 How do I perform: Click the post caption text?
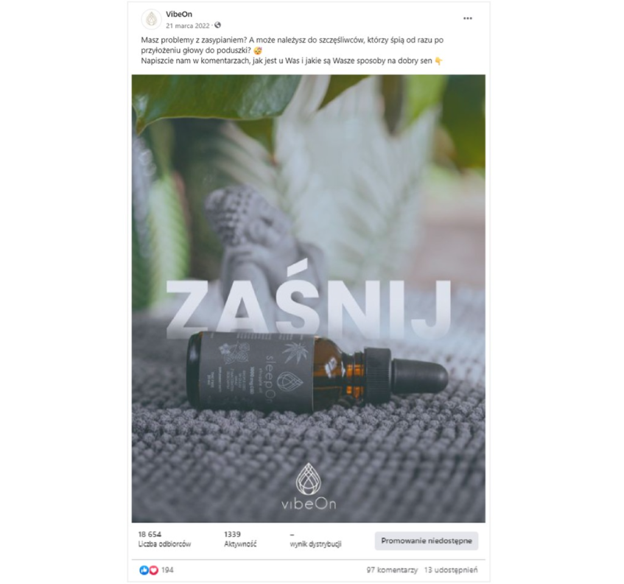tap(292, 51)
